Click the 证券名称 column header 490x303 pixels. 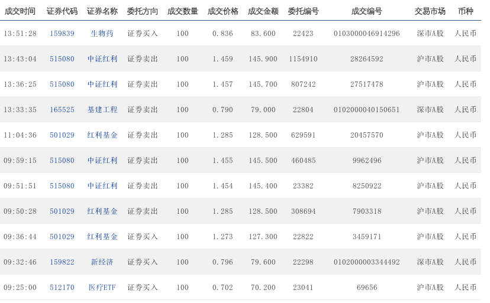click(x=102, y=12)
